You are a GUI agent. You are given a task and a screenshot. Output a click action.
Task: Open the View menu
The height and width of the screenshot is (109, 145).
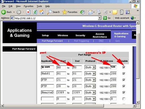coord(18,6)
